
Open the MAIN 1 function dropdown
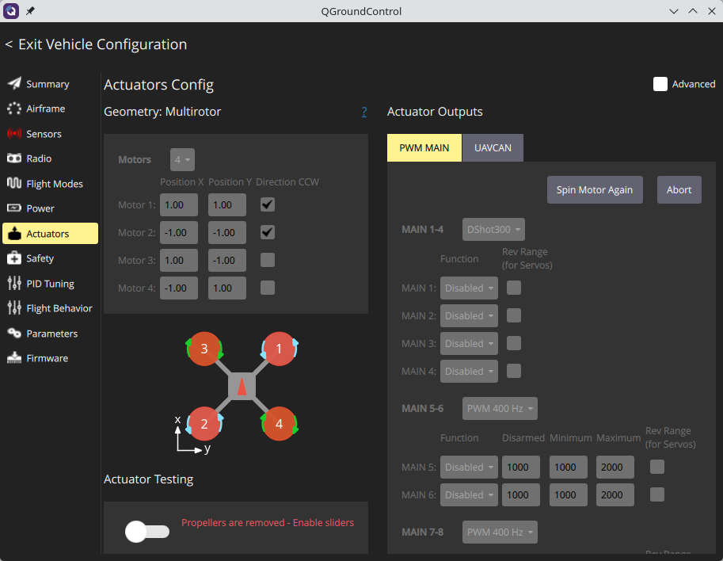[469, 288]
